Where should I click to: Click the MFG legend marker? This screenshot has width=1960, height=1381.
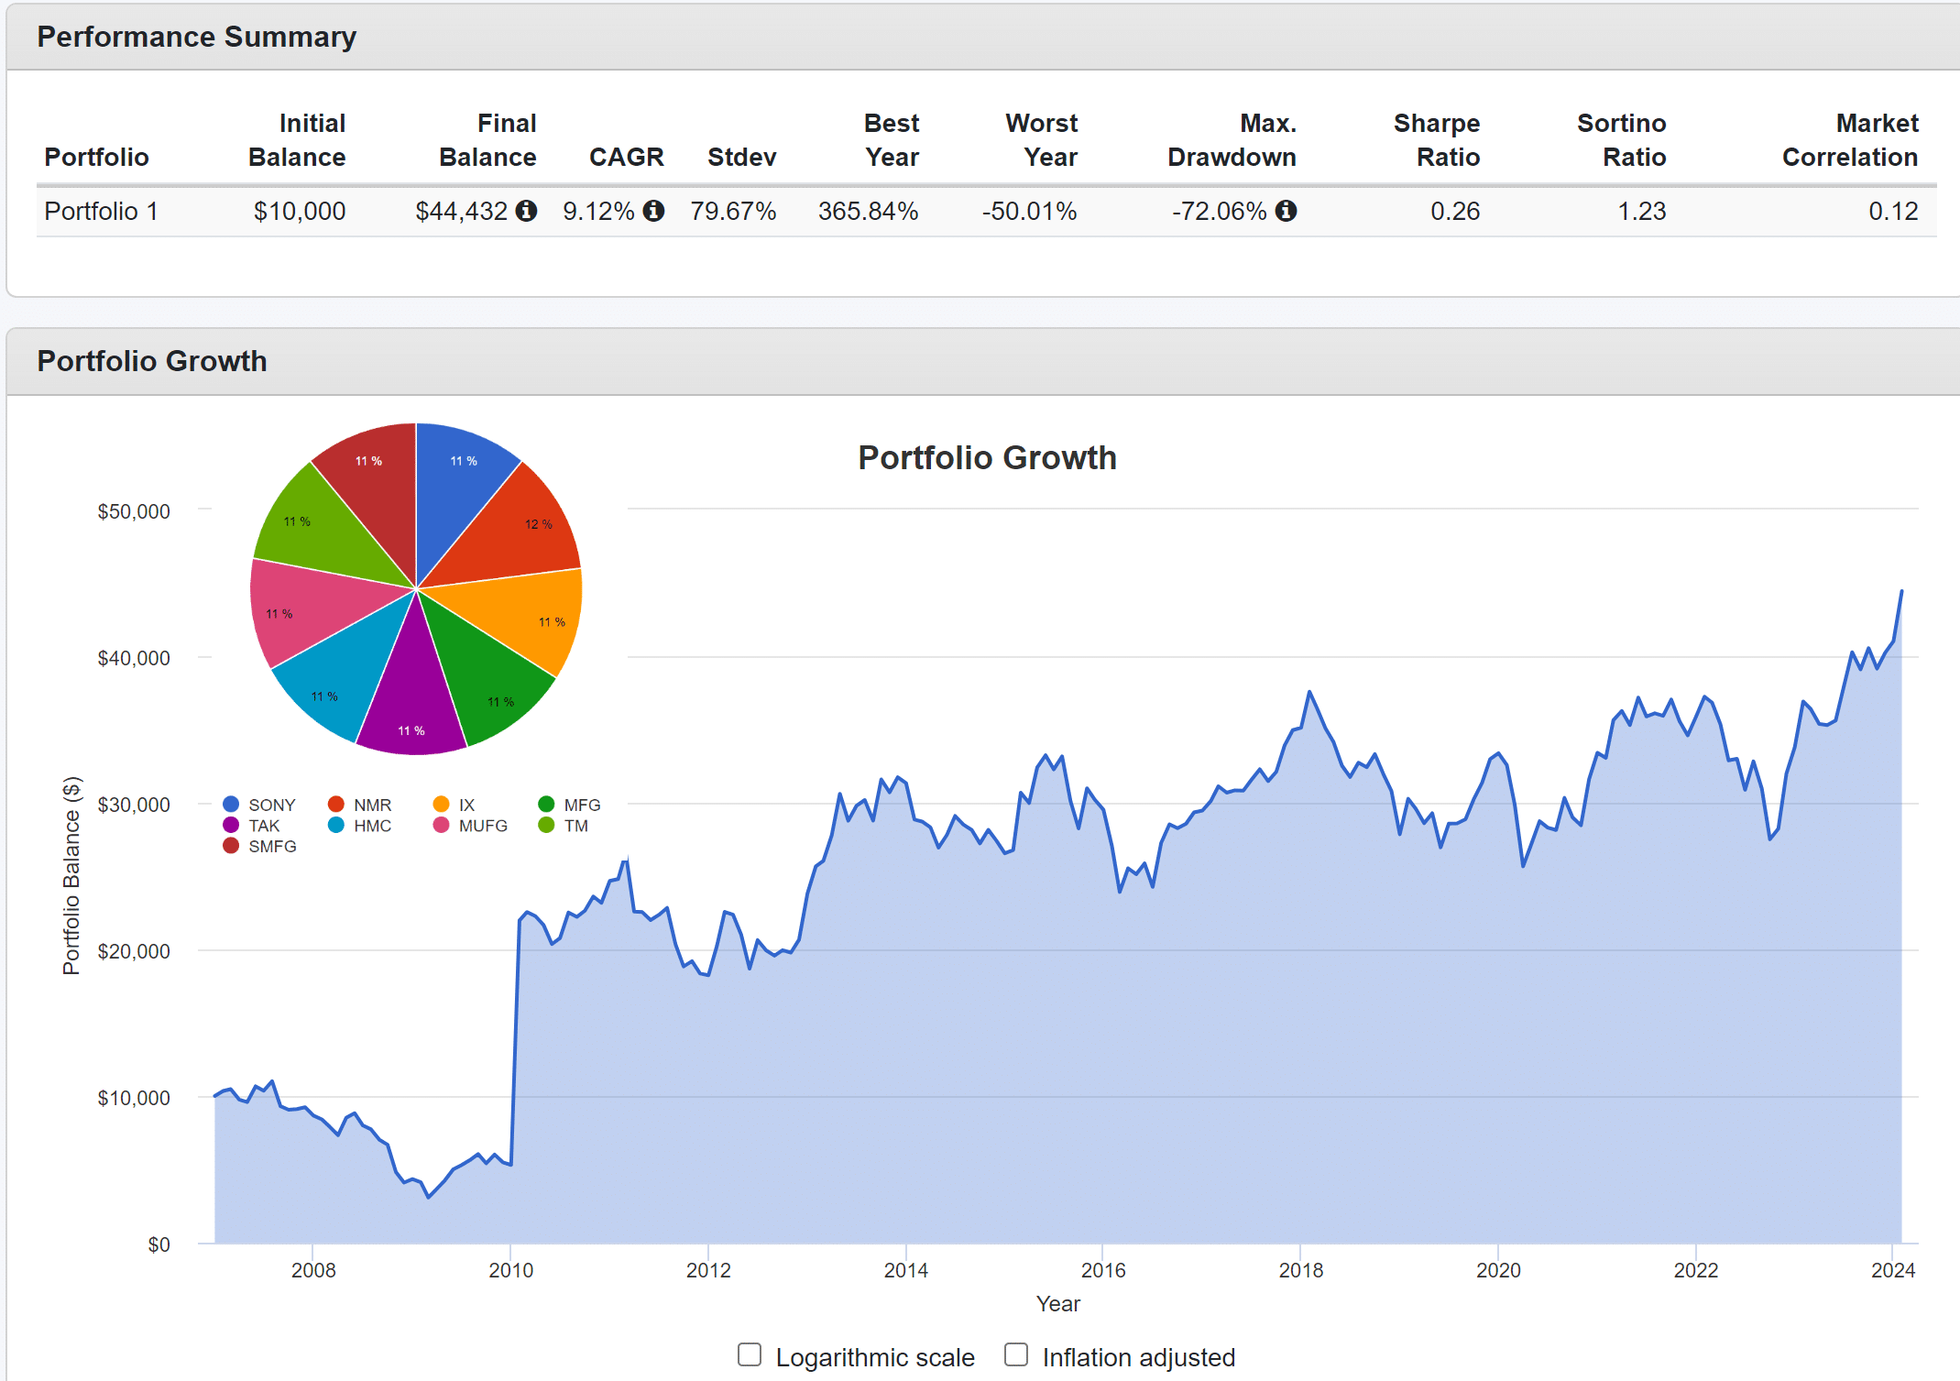[x=547, y=805]
